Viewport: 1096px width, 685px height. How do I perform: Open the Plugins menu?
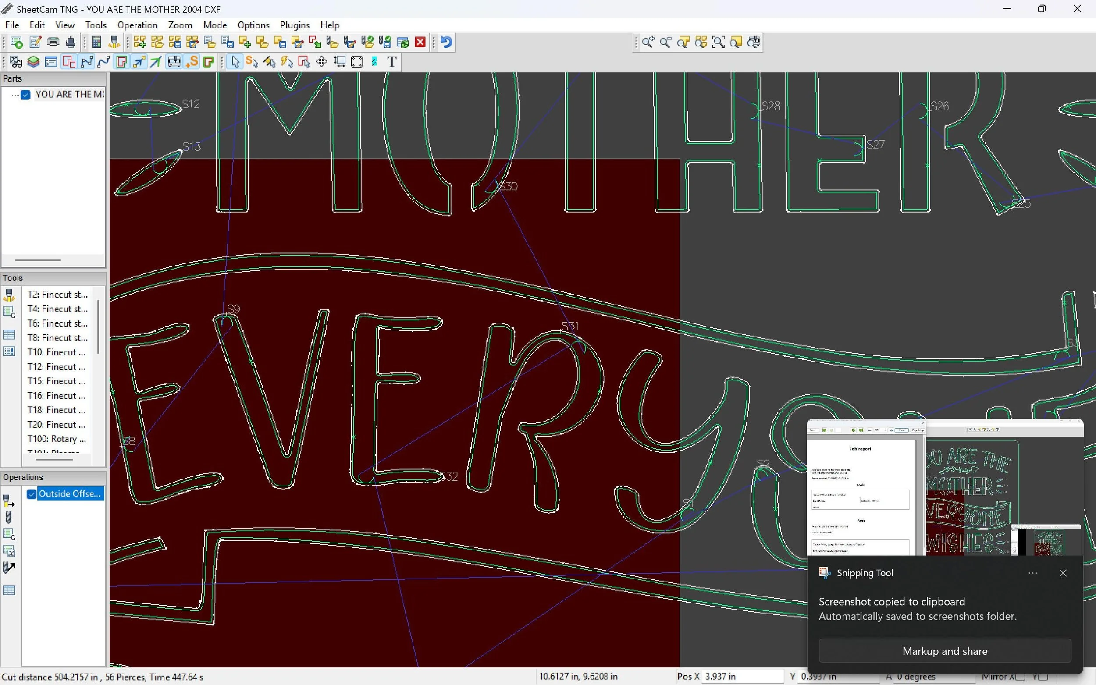295,25
